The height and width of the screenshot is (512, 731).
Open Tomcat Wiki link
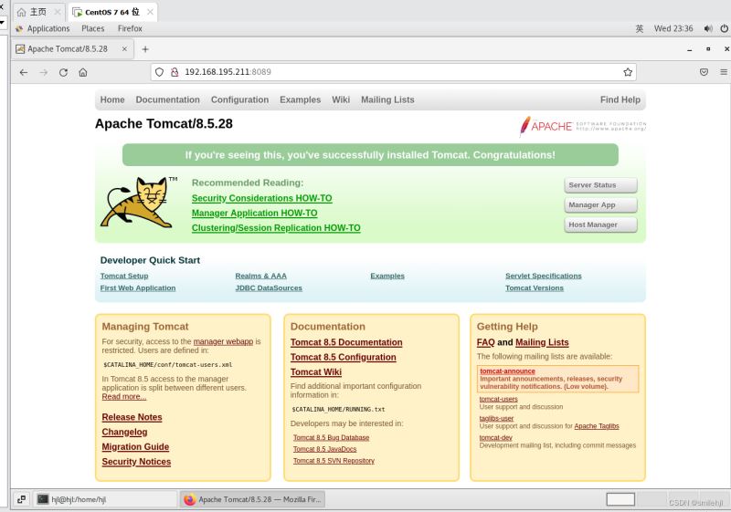pos(316,372)
